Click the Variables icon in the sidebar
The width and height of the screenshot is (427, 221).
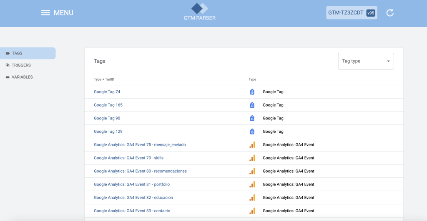8,77
